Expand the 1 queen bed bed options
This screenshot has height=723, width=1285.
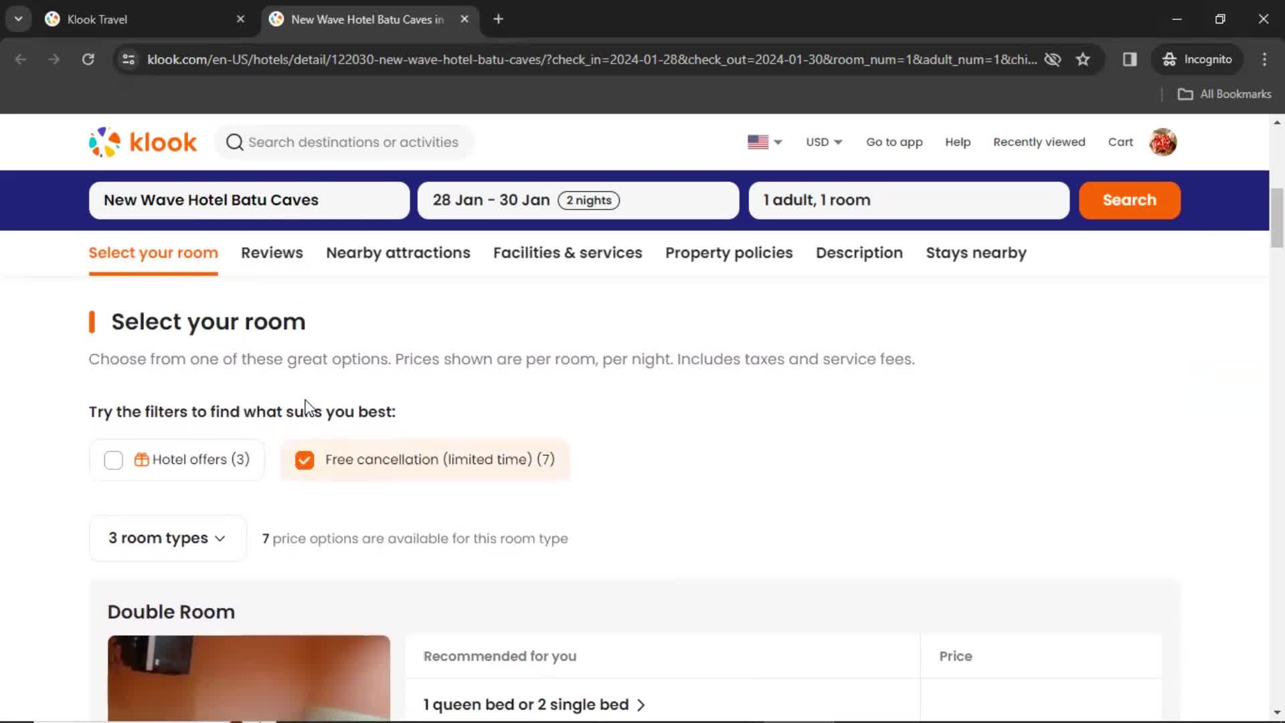point(534,704)
